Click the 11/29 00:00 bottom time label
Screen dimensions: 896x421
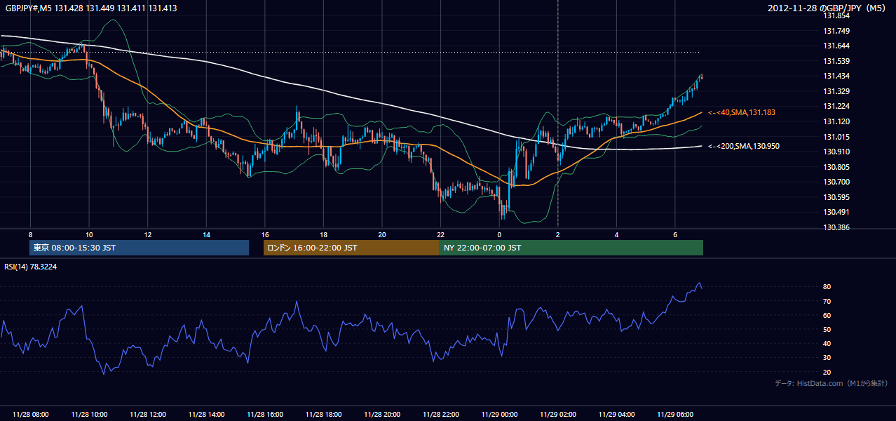click(499, 415)
